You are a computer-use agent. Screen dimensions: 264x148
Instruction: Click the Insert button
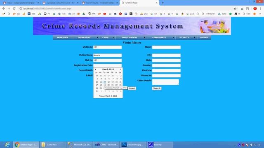click(132, 88)
